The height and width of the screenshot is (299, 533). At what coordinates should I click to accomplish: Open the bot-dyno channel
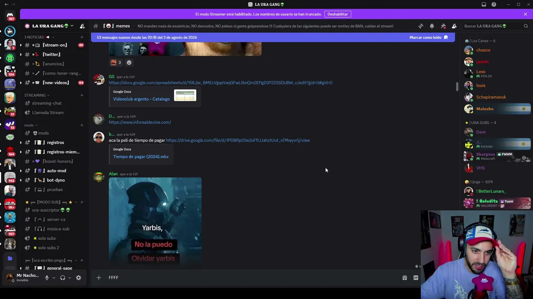coord(55,180)
